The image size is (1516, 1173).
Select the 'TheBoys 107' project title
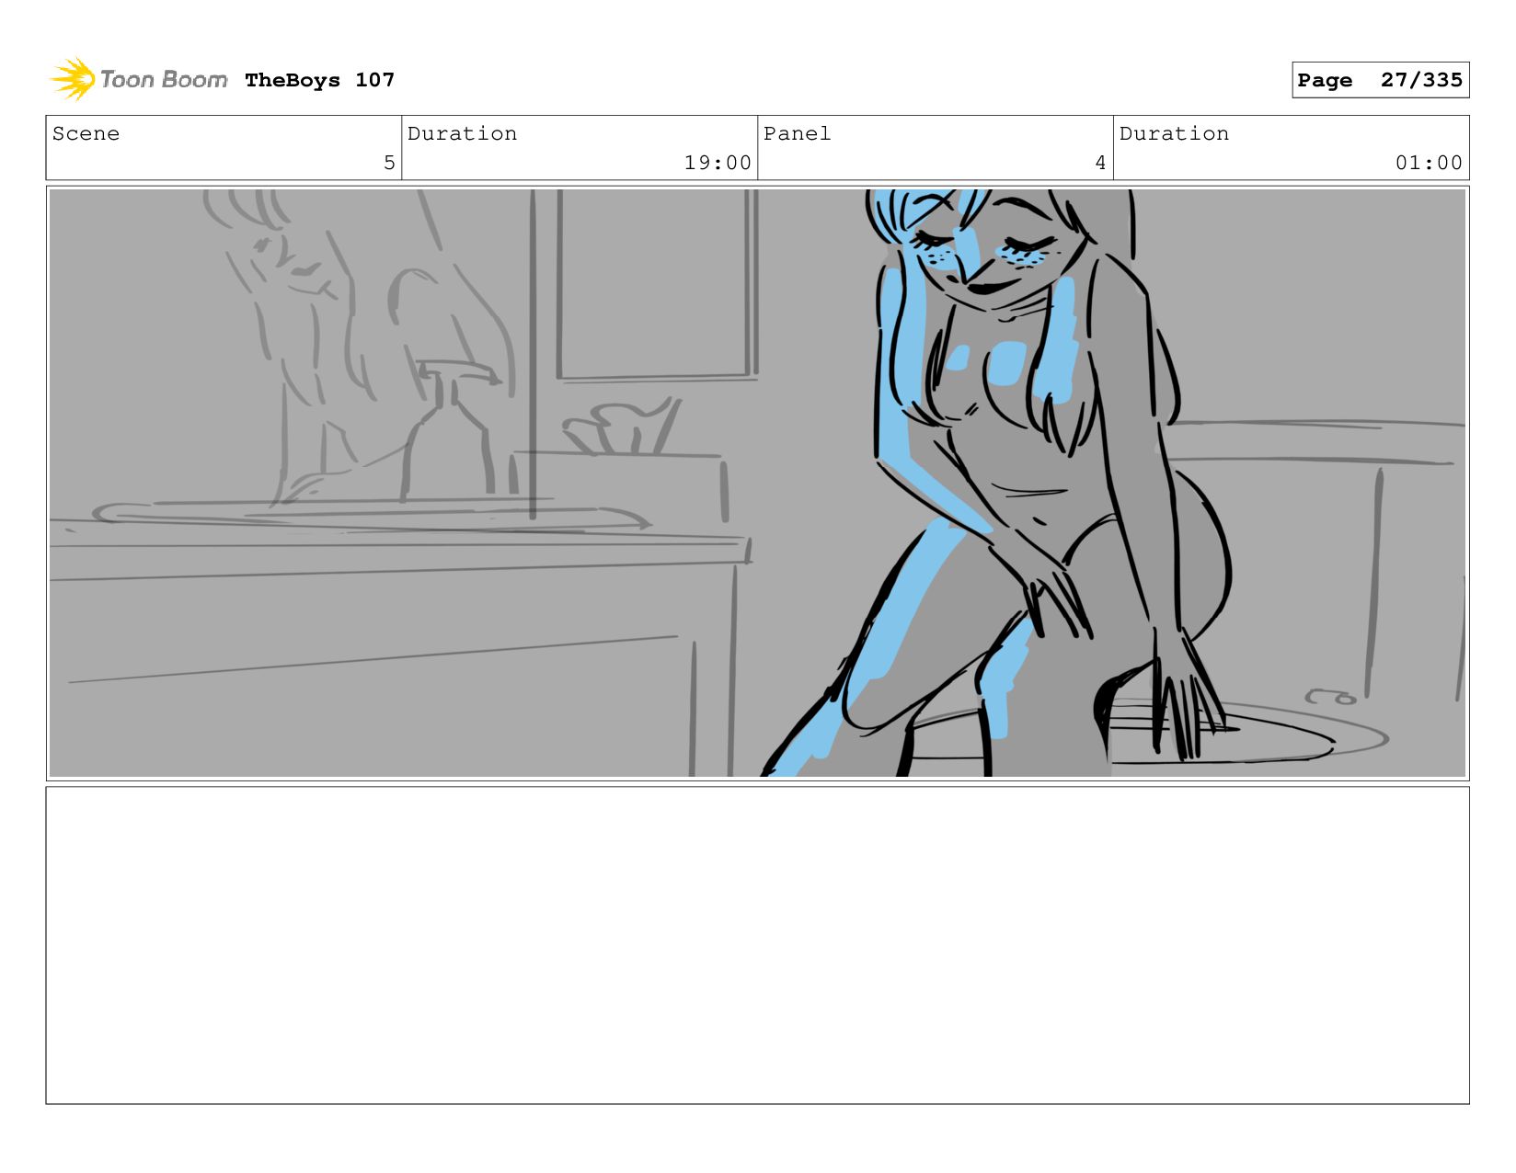319,80
